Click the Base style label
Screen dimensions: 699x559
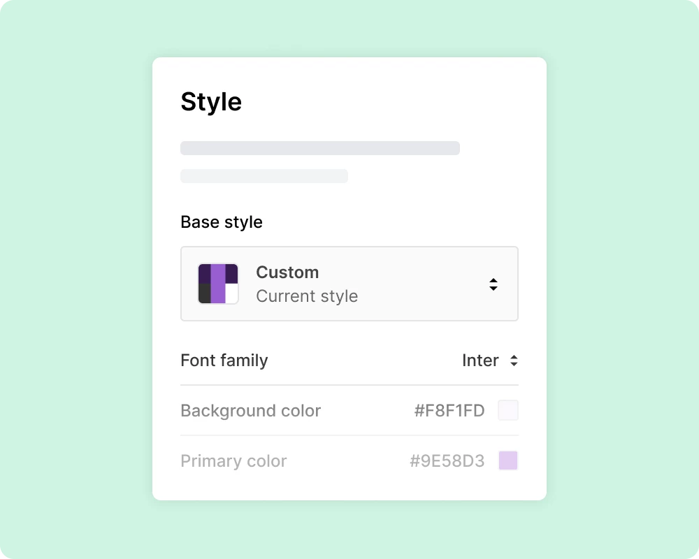[x=222, y=222]
